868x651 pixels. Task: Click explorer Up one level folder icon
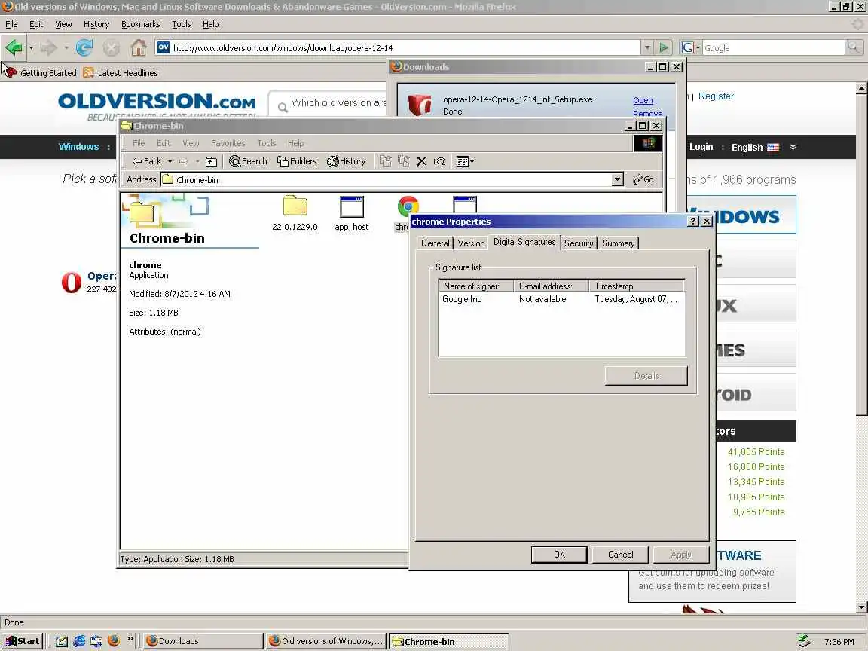click(x=211, y=161)
